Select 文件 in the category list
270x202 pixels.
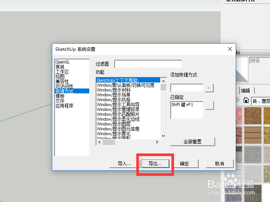60,101
